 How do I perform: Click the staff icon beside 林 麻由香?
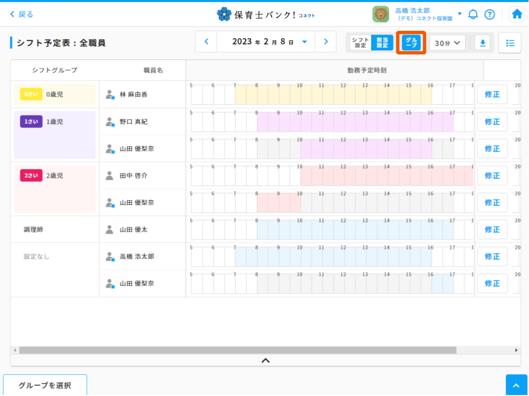pyautogui.click(x=110, y=94)
